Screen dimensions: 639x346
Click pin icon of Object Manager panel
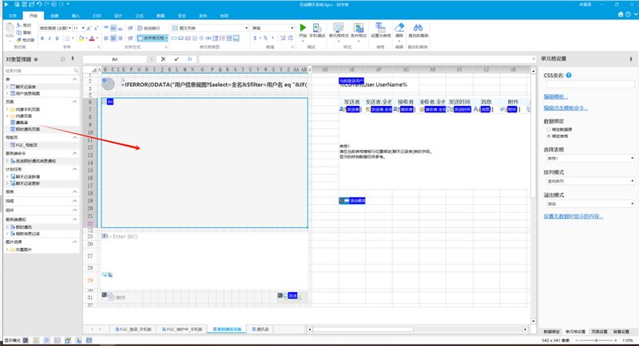73,59
